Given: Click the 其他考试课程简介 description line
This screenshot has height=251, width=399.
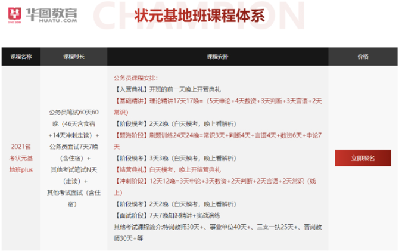Looking at the screenshot, I should click(217, 232).
